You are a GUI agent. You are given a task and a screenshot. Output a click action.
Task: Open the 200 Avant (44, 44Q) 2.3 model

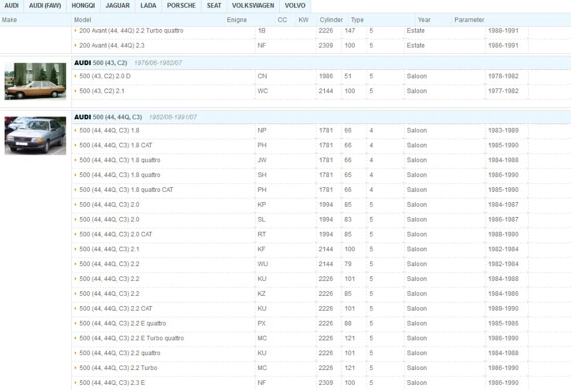click(x=112, y=46)
